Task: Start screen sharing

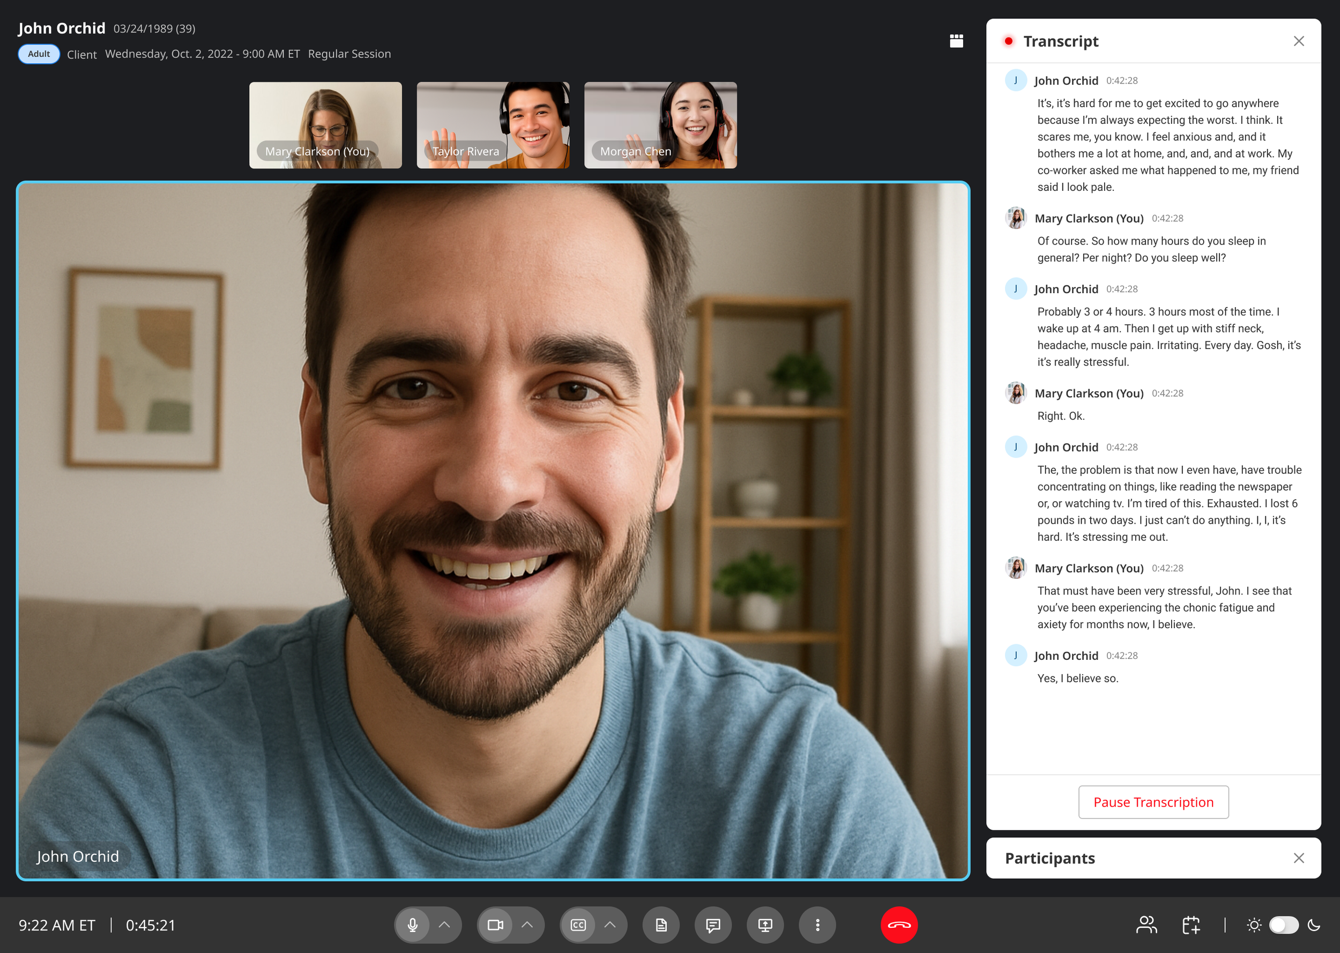Action: tap(765, 925)
